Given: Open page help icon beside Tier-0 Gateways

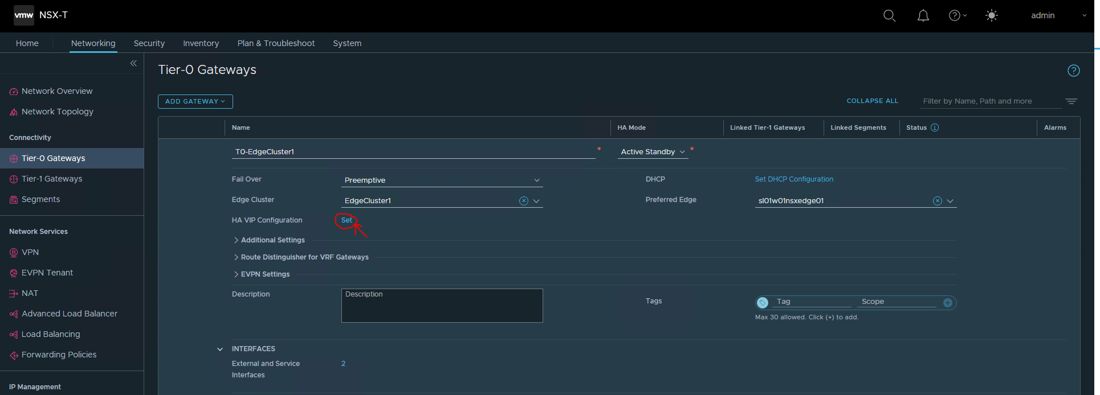Looking at the screenshot, I should pyautogui.click(x=1074, y=71).
